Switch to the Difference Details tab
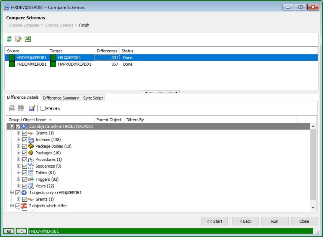Viewport: 323px width, 237px height. (23, 97)
